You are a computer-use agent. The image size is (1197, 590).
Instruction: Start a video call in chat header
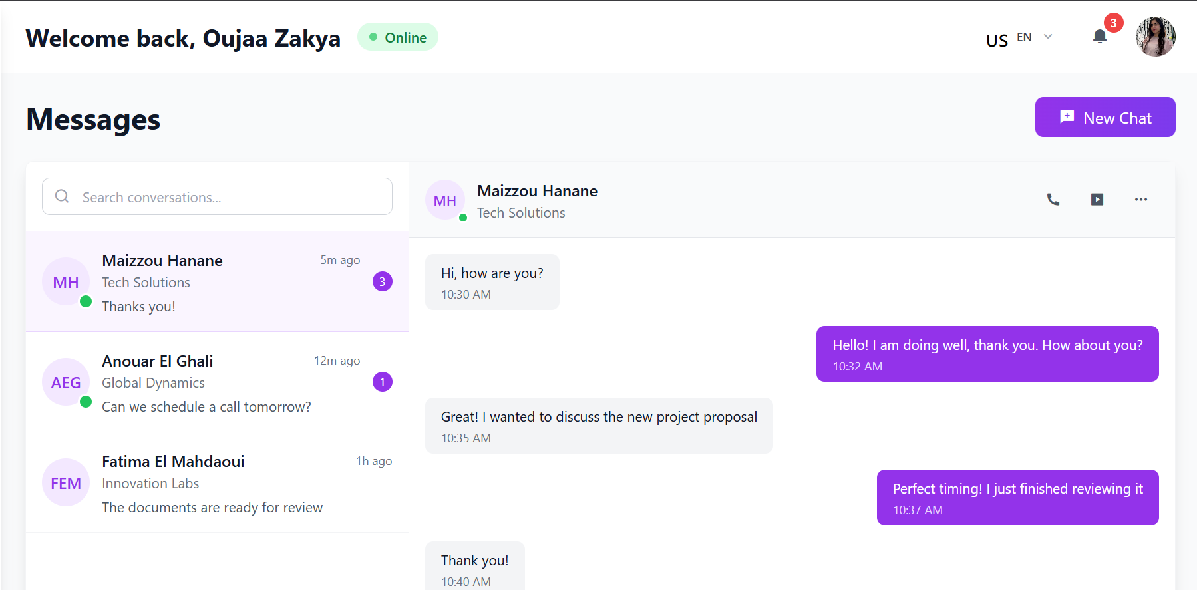(x=1097, y=200)
